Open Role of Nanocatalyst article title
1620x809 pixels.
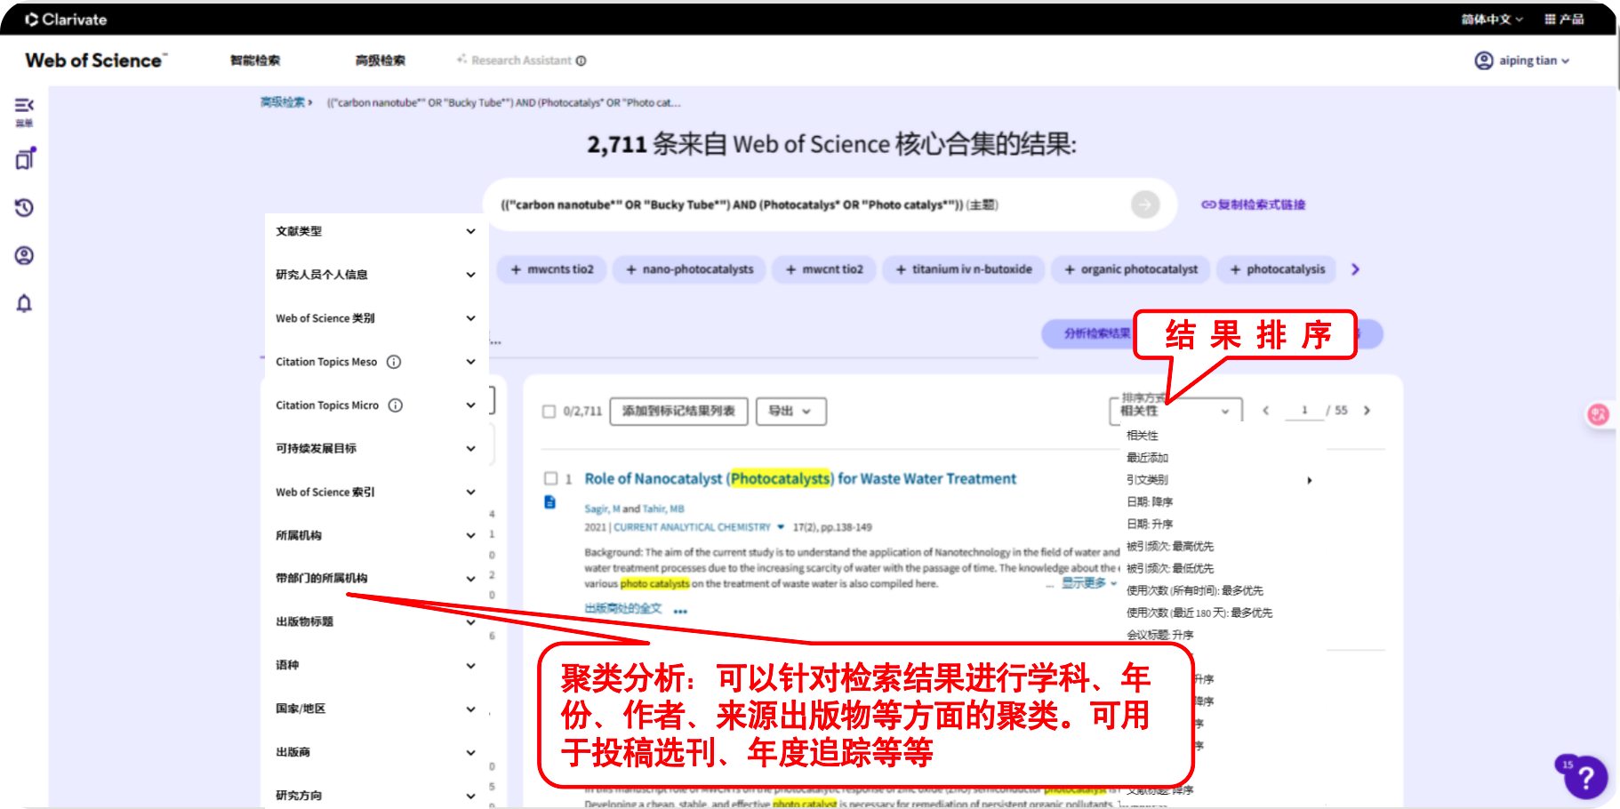coord(800,478)
